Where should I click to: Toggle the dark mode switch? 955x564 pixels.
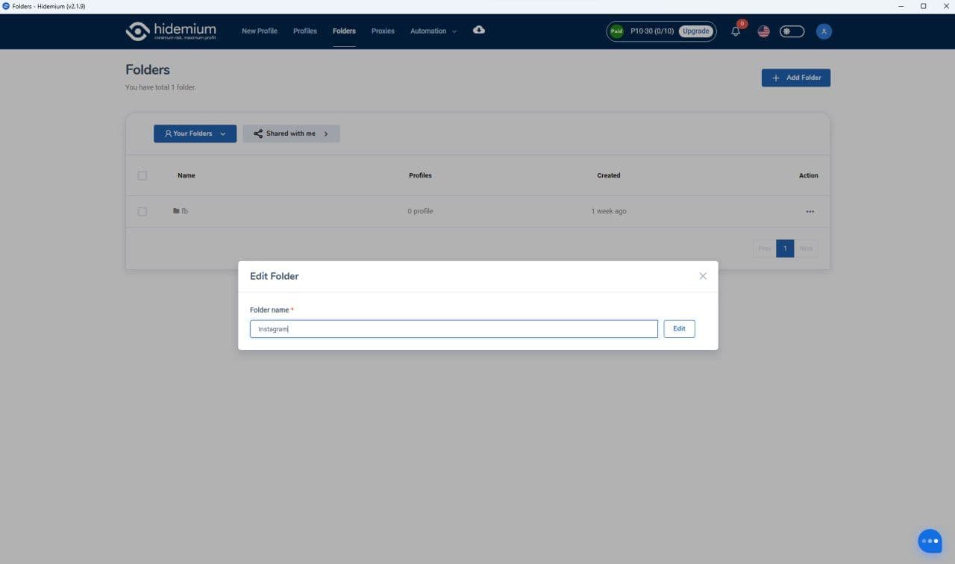(x=792, y=31)
